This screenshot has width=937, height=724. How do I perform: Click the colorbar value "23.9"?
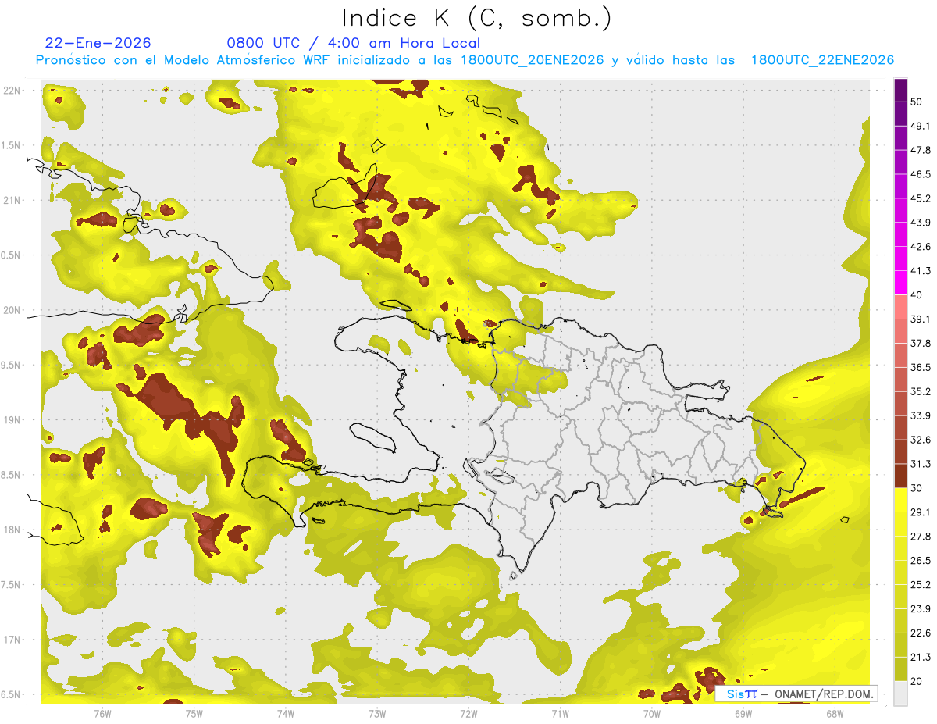pos(921,608)
